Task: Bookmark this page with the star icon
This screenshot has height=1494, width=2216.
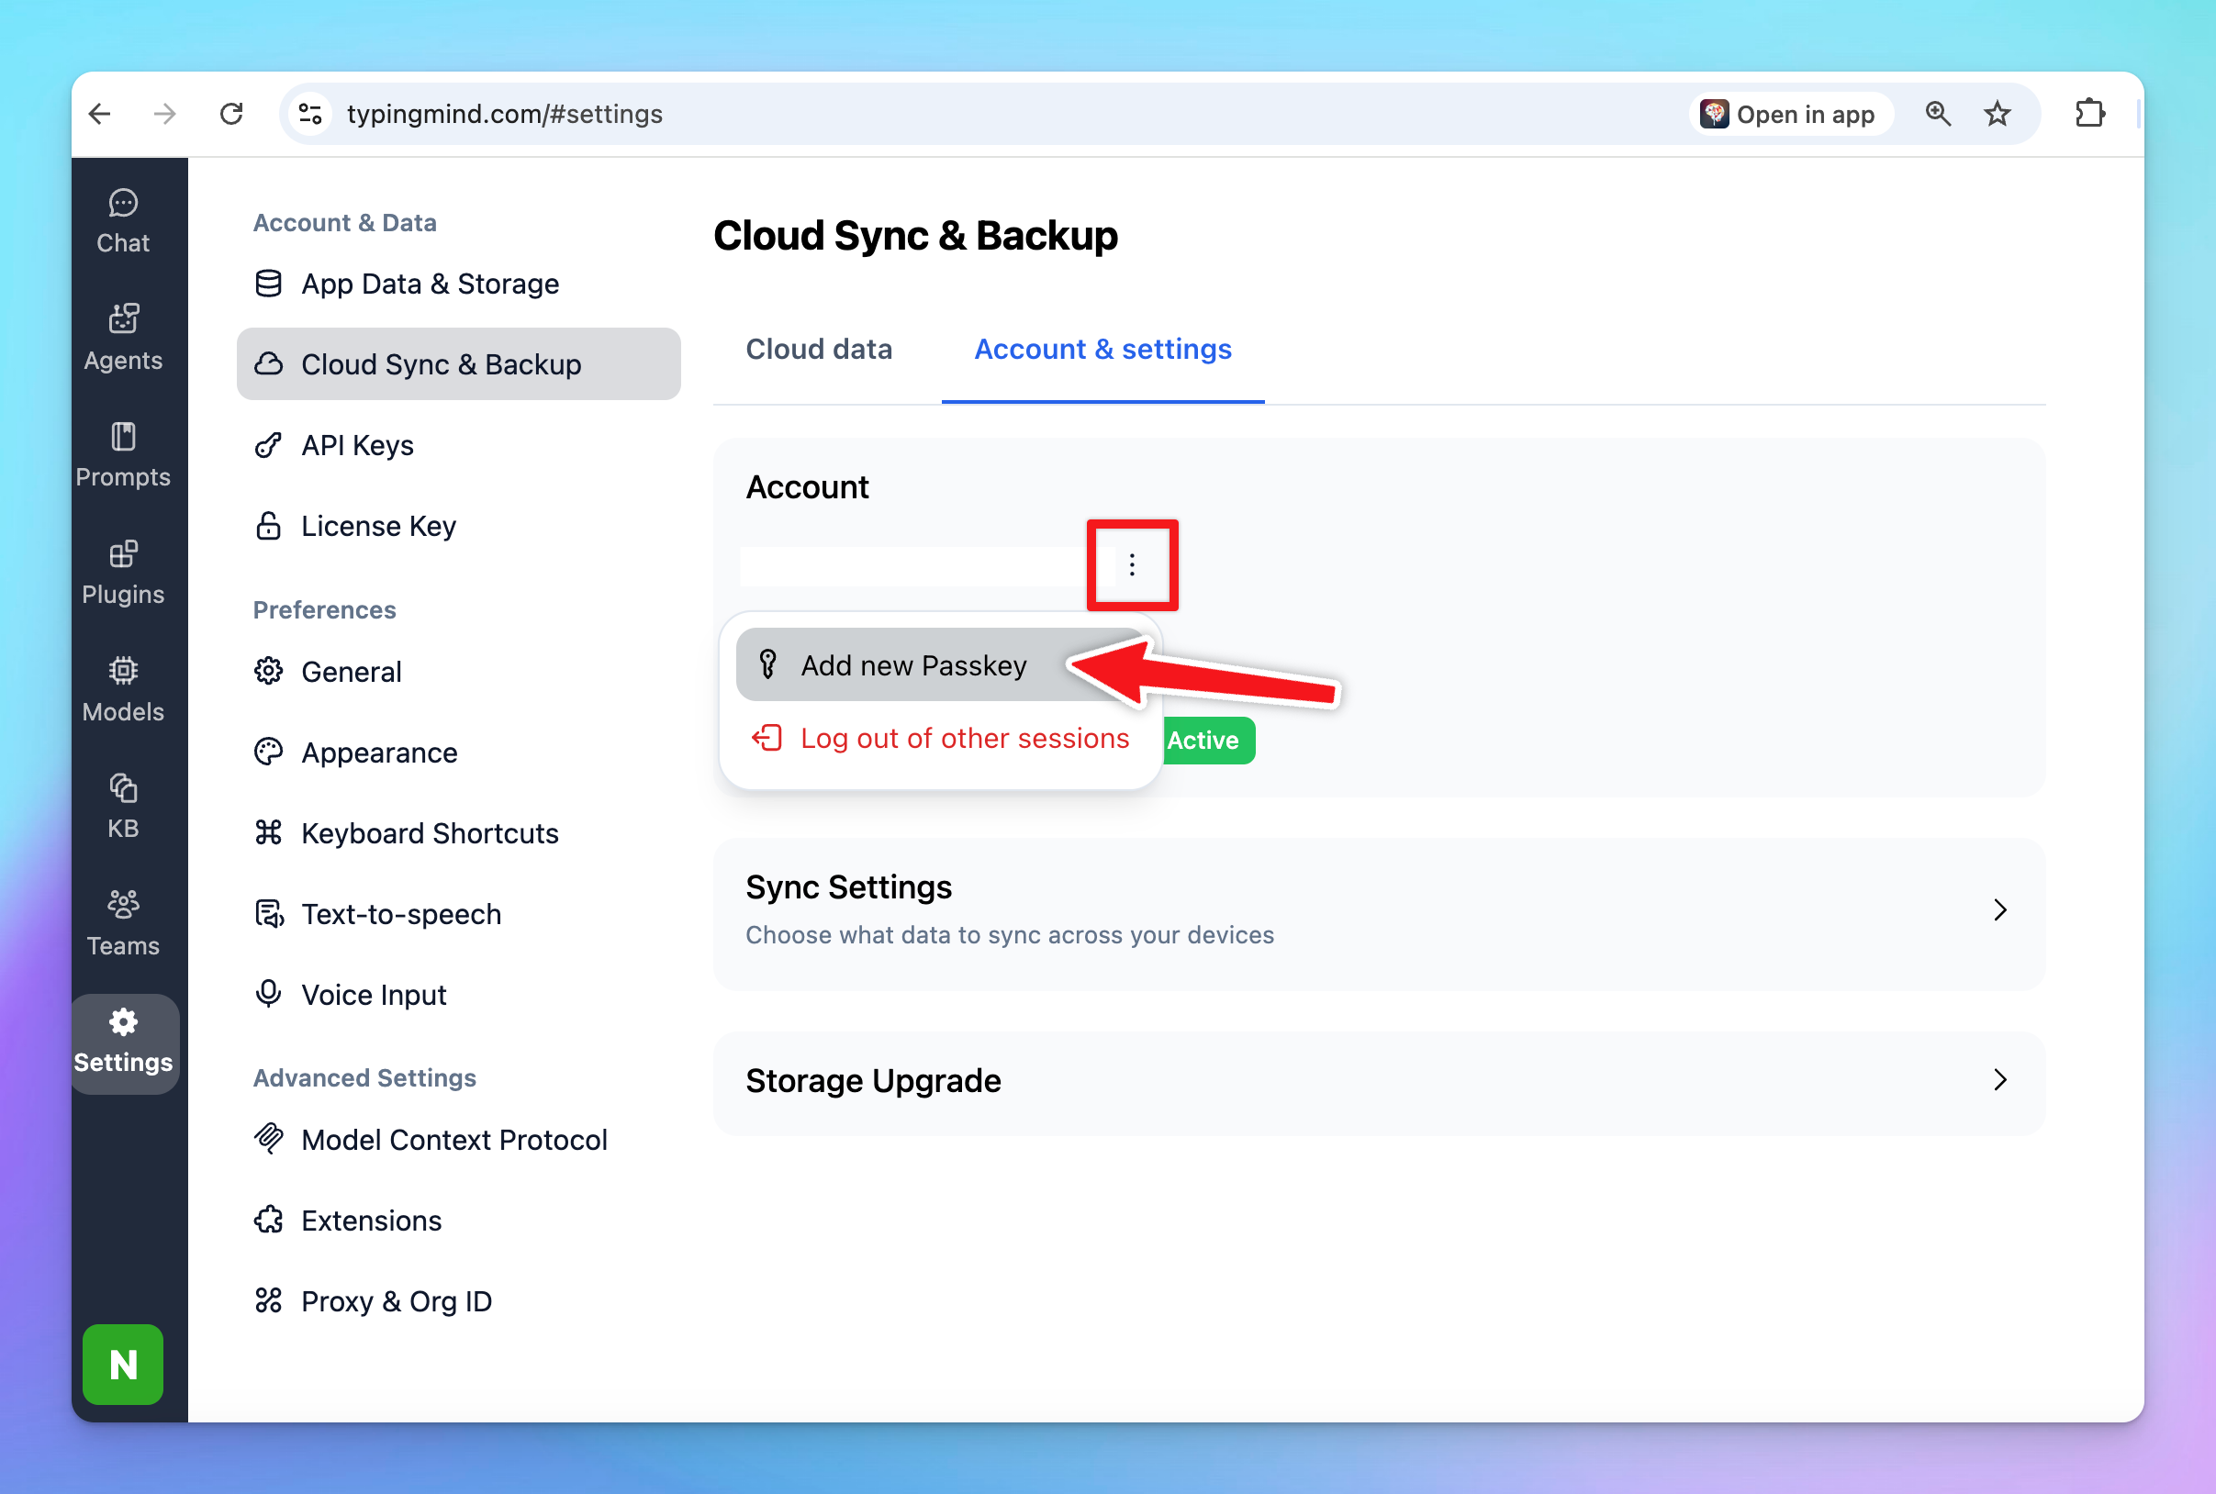Action: pyautogui.click(x=1997, y=115)
